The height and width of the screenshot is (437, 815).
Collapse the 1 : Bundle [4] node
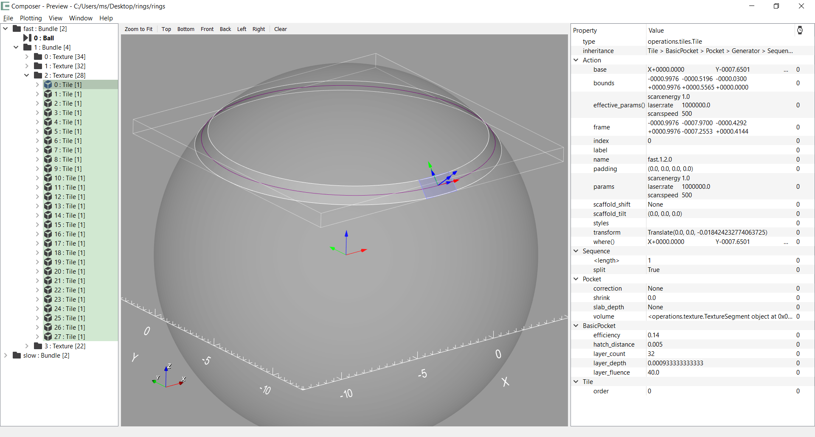(x=16, y=47)
